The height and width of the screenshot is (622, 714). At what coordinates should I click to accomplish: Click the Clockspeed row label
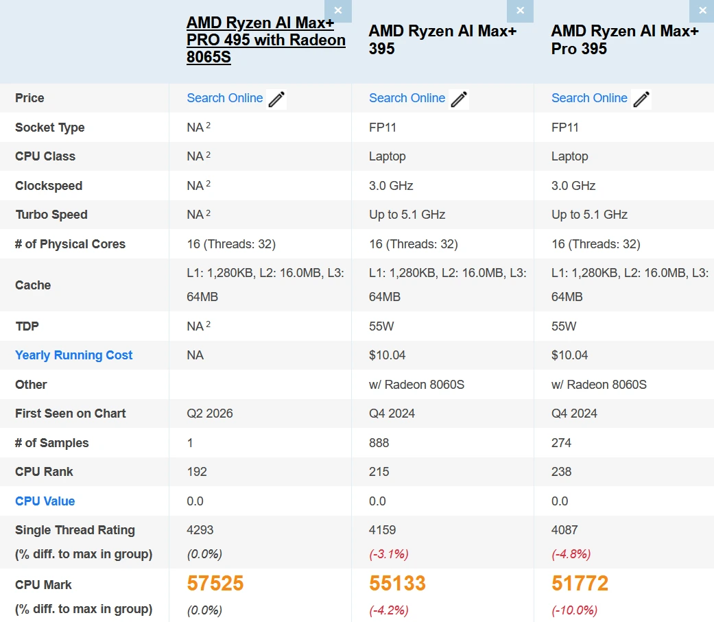tap(49, 186)
